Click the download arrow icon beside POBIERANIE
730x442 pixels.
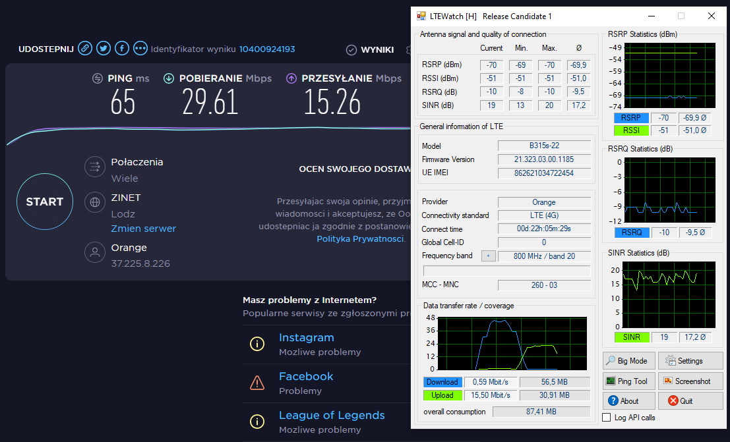coord(169,78)
